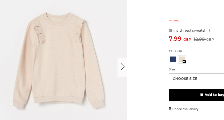Select the navy blue colour option
This screenshot has width=224, height=120.
pos(173,59)
